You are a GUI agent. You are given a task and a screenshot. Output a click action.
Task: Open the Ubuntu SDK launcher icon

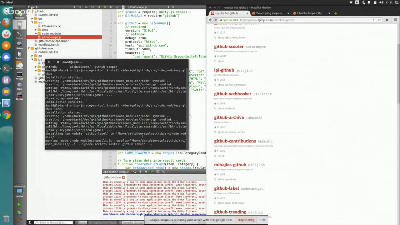tap(6, 103)
